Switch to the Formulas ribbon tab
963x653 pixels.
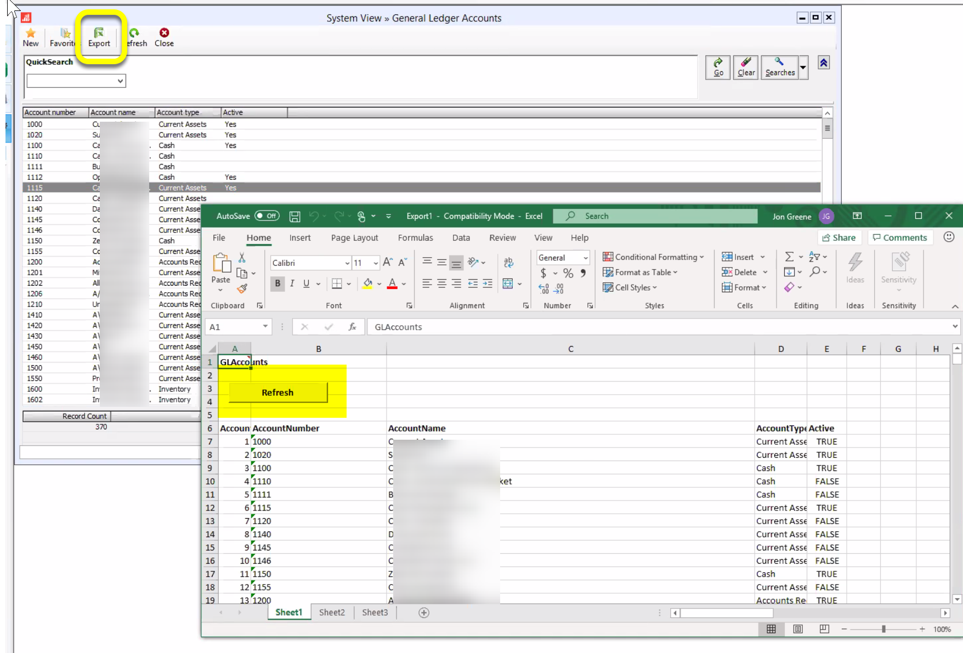coord(415,237)
